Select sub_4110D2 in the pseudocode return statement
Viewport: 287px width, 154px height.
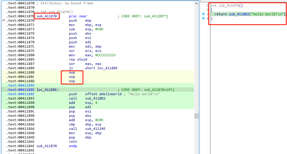[239, 14]
